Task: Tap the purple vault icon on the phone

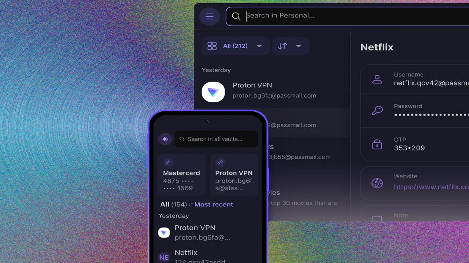Action: 165,139
